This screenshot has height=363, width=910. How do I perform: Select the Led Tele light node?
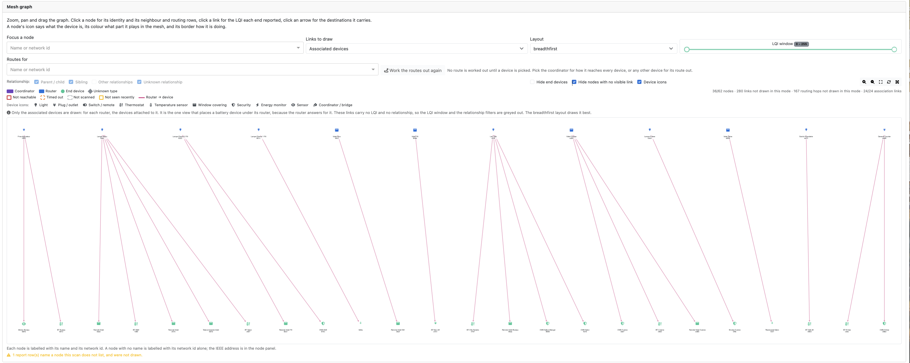tap(493, 130)
